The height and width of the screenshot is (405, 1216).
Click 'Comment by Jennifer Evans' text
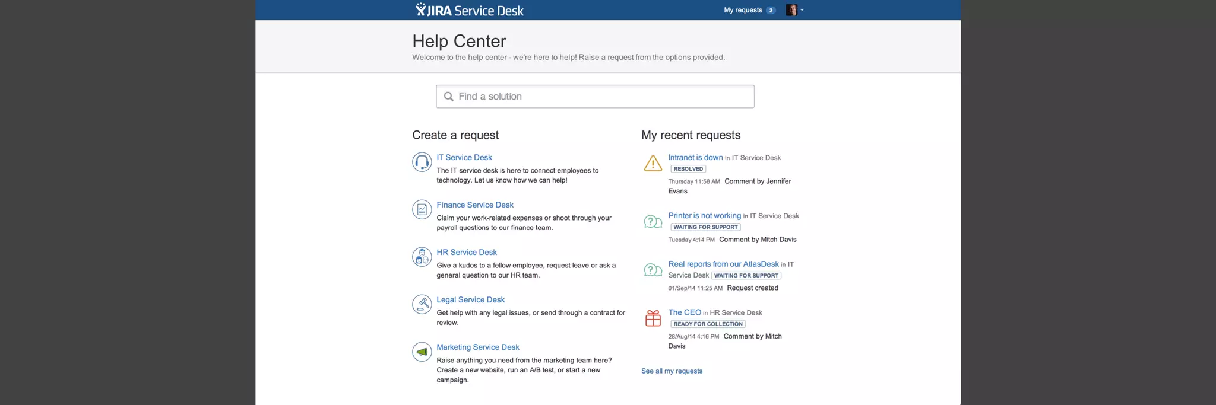(730, 186)
